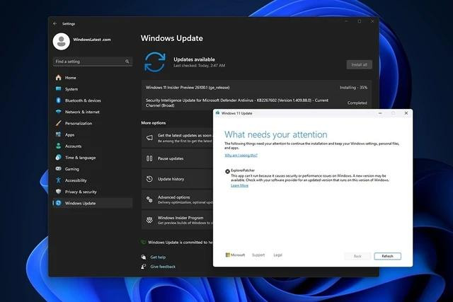Click the Back button in update dialog
Screen dimensions: 453x302
point(357,256)
